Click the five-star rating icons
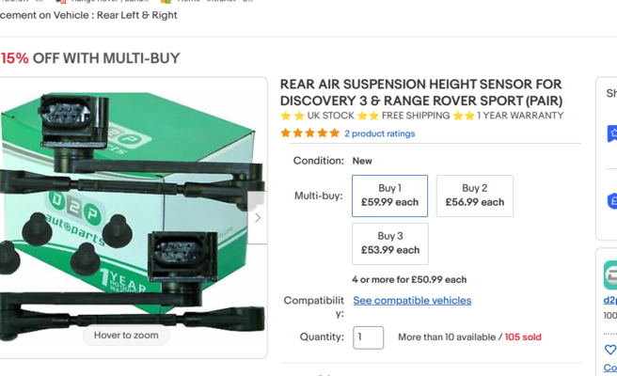Screen dimensions: 617x376 click(310, 133)
